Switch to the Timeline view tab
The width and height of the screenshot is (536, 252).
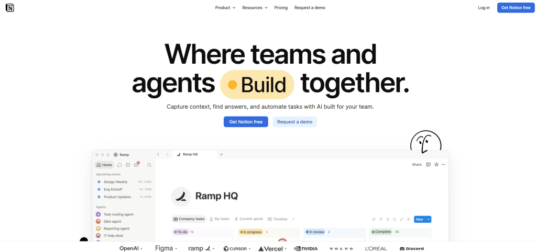(278, 219)
